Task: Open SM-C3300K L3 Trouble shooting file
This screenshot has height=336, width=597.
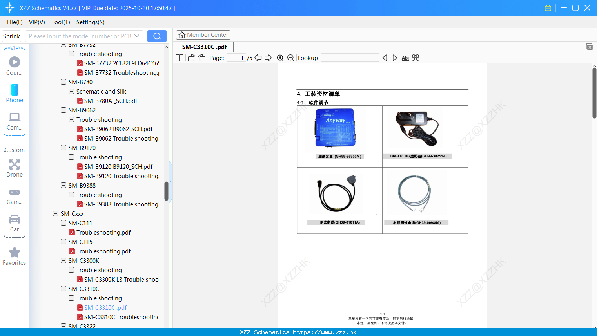Action: (118, 279)
